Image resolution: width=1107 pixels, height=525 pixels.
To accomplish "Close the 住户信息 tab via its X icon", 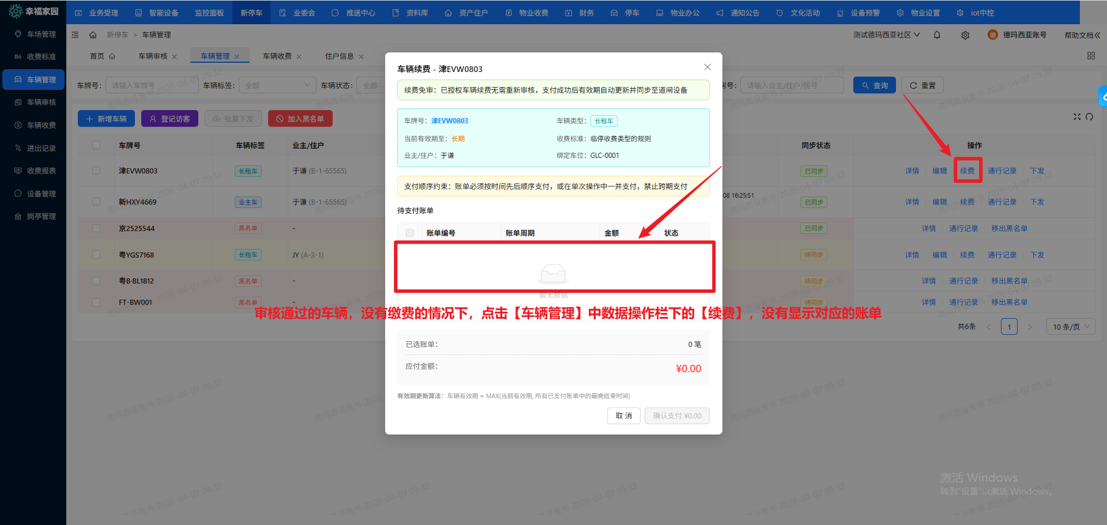I will 361,56.
